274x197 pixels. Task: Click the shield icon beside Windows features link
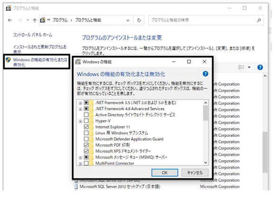[8, 60]
